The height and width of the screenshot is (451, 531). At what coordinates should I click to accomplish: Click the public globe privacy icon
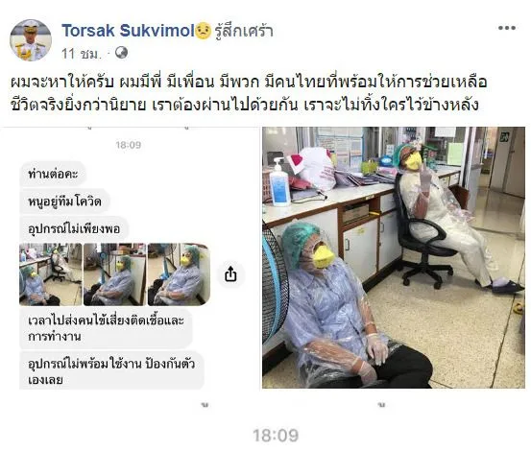[121, 53]
